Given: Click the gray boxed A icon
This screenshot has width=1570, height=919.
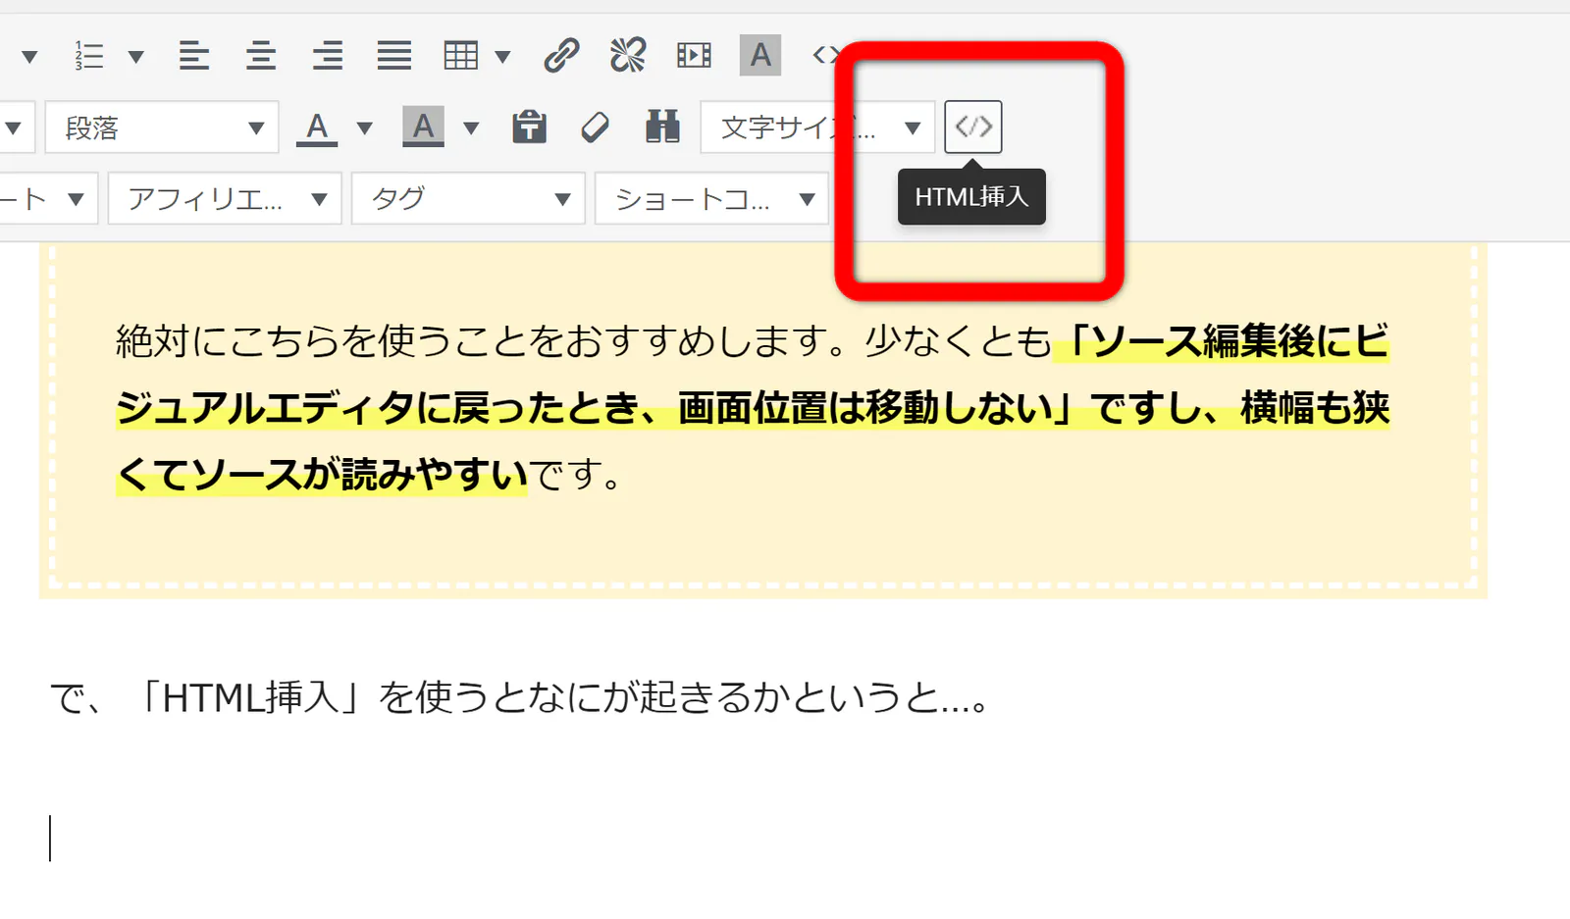Looking at the screenshot, I should coord(760,55).
